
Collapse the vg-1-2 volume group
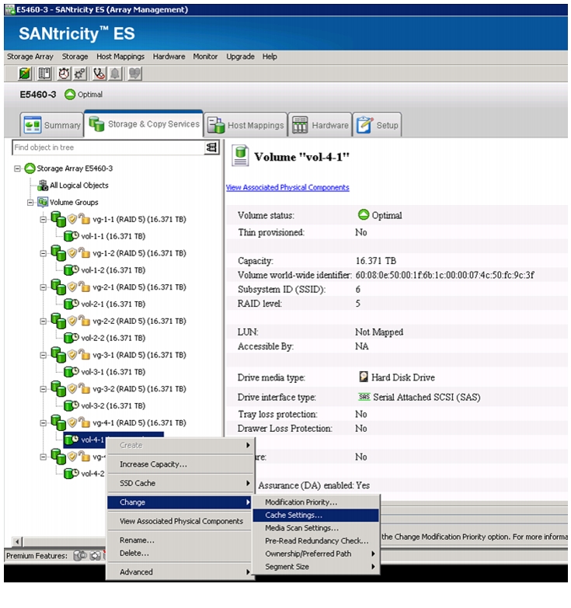[x=43, y=253]
